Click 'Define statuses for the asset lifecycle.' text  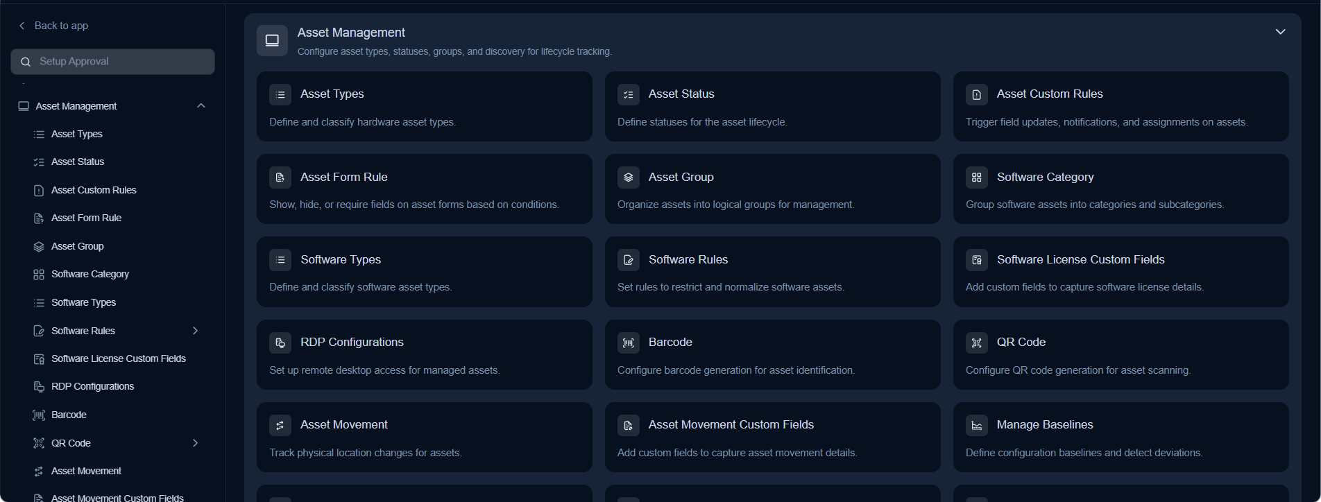click(702, 122)
